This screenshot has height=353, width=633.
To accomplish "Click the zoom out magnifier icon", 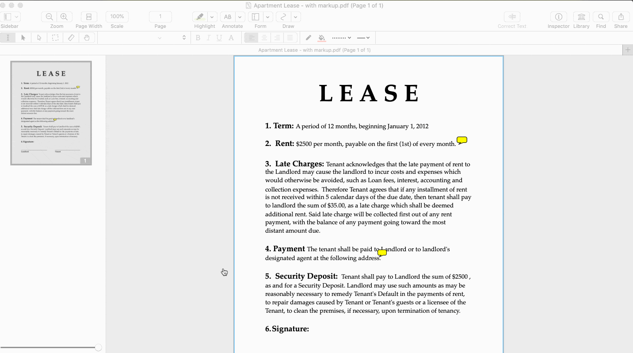I will click(50, 17).
